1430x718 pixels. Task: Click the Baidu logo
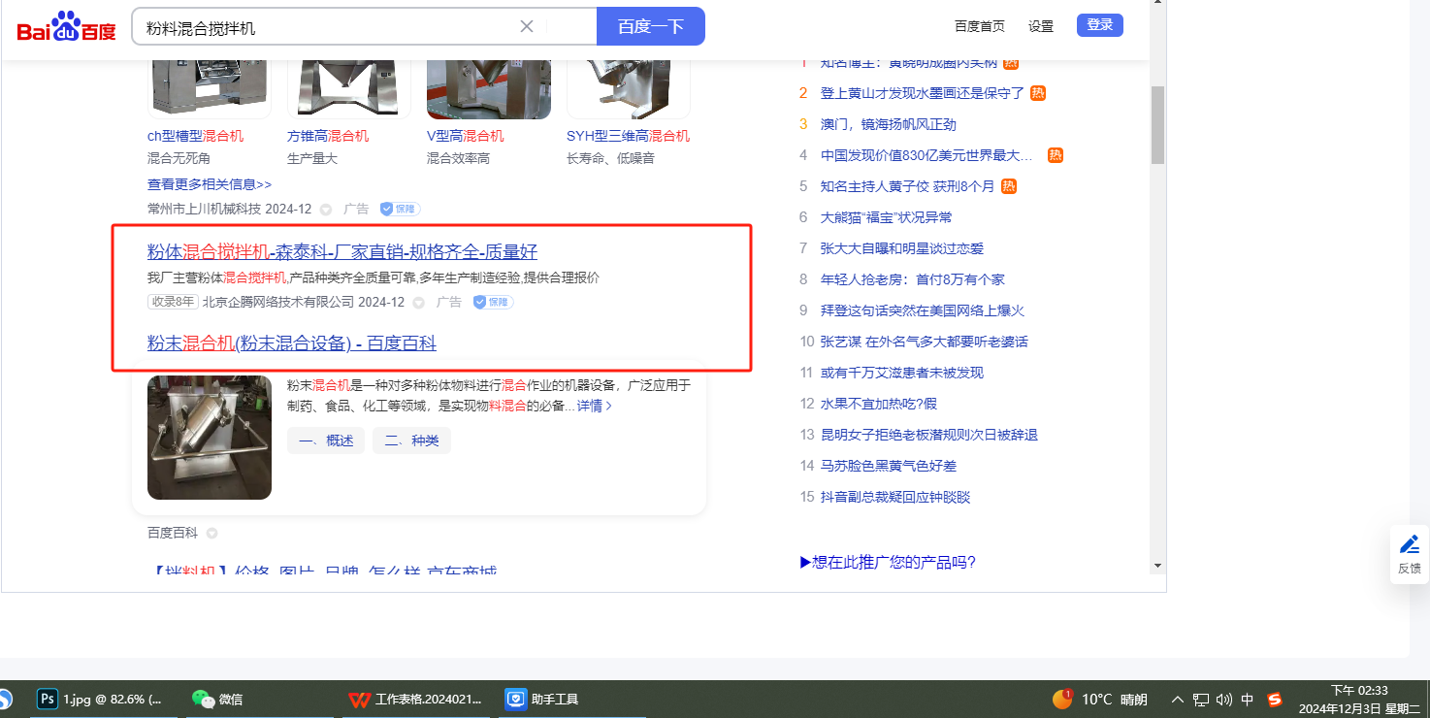pos(66,27)
